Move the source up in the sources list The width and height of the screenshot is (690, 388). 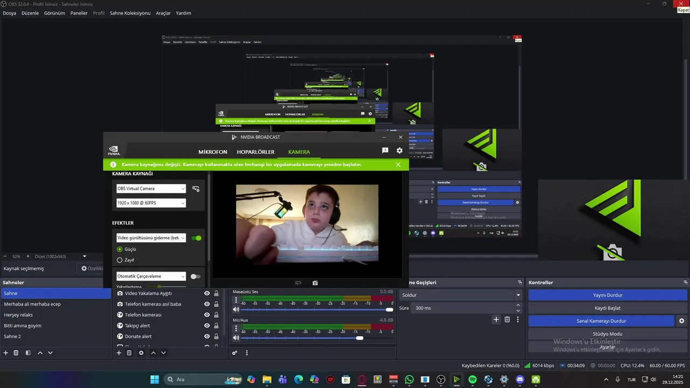click(153, 353)
